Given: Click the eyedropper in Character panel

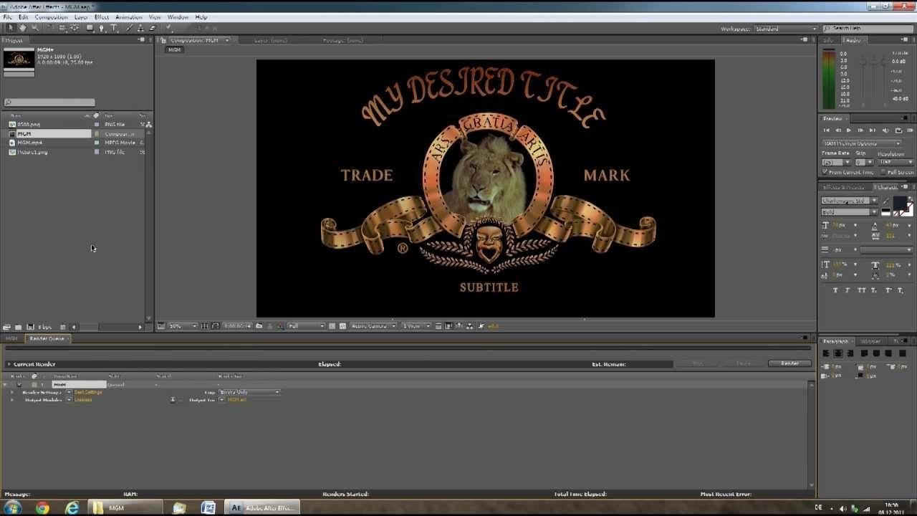Looking at the screenshot, I should click(x=885, y=201).
